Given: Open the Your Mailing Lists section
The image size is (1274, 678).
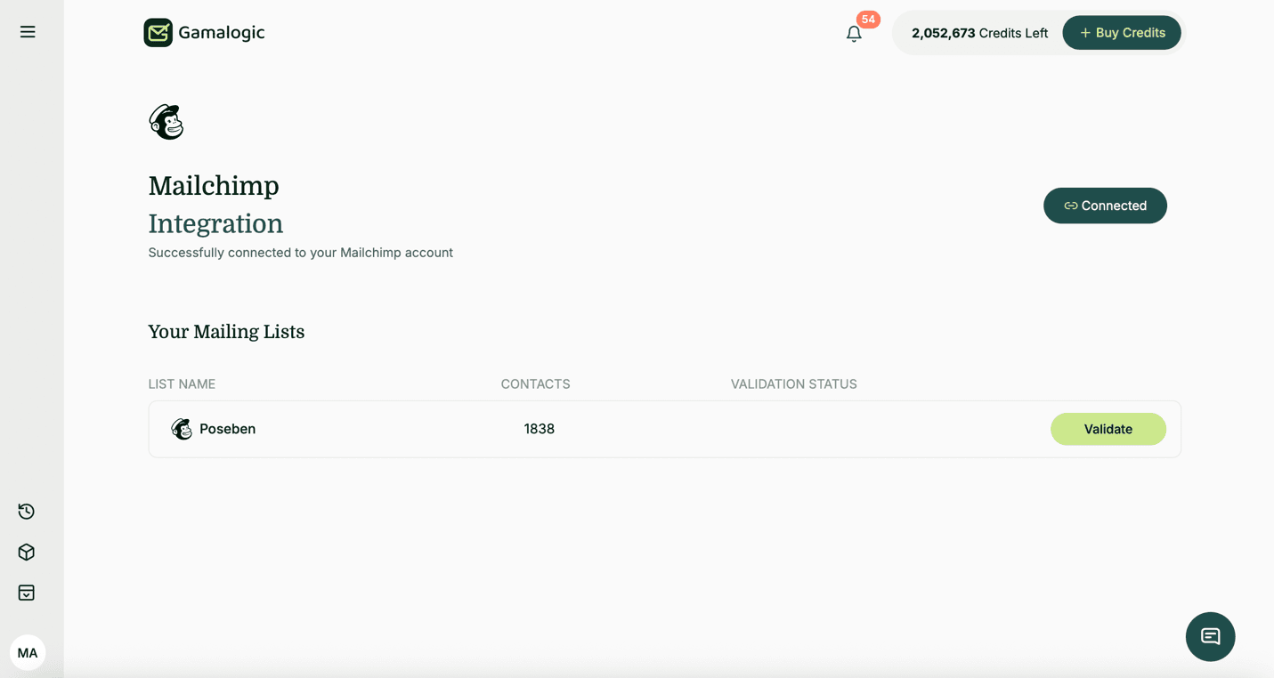Looking at the screenshot, I should tap(226, 331).
